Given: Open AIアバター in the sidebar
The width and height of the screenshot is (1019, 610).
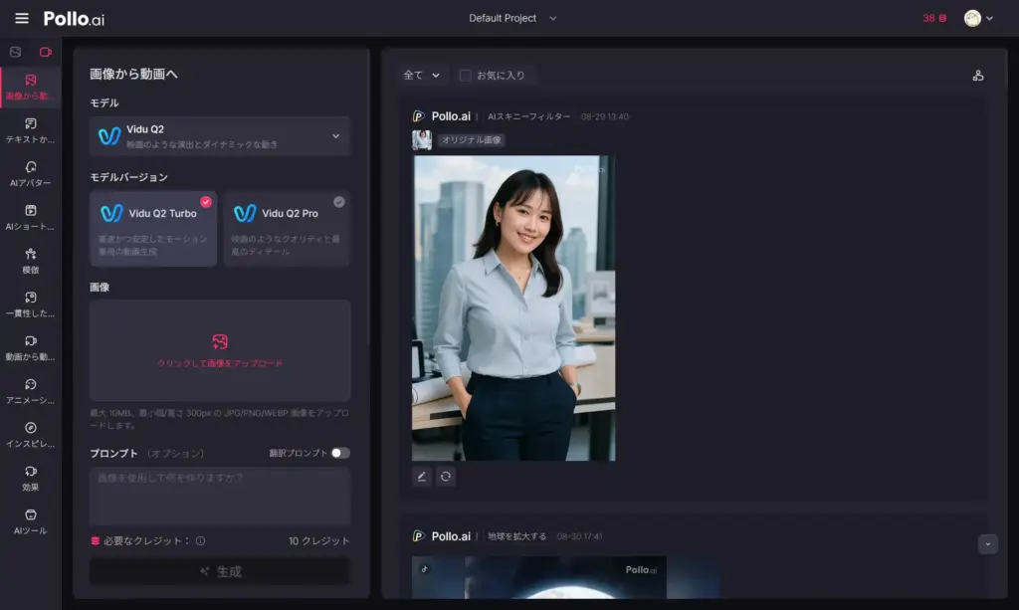Looking at the screenshot, I should click(x=31, y=173).
